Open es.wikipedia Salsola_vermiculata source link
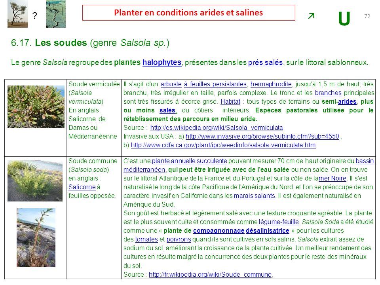 tap(217, 128)
